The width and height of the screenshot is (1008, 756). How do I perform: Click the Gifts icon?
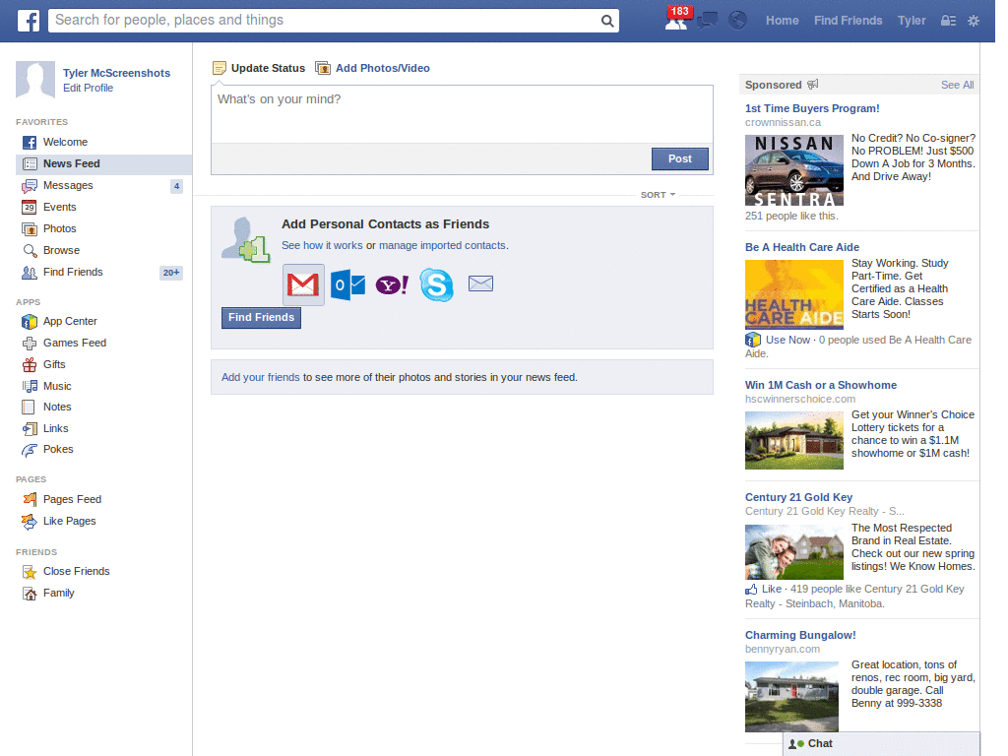click(30, 364)
